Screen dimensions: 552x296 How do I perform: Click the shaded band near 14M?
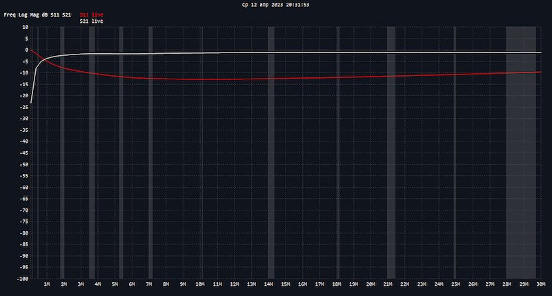tap(271, 172)
